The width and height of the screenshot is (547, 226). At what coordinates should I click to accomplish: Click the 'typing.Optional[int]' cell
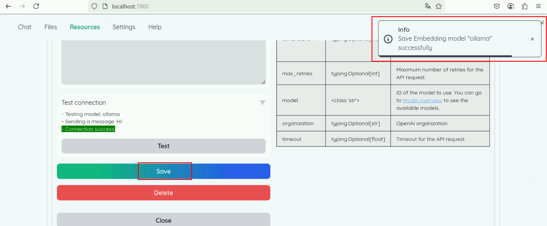pyautogui.click(x=358, y=73)
